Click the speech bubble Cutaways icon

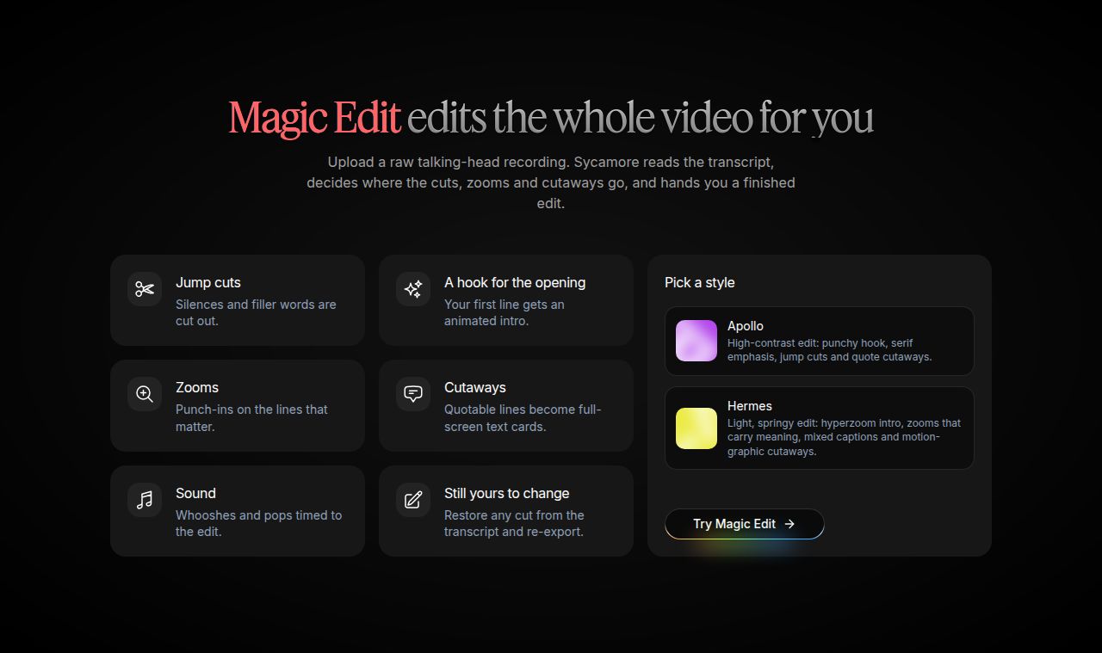coord(413,394)
